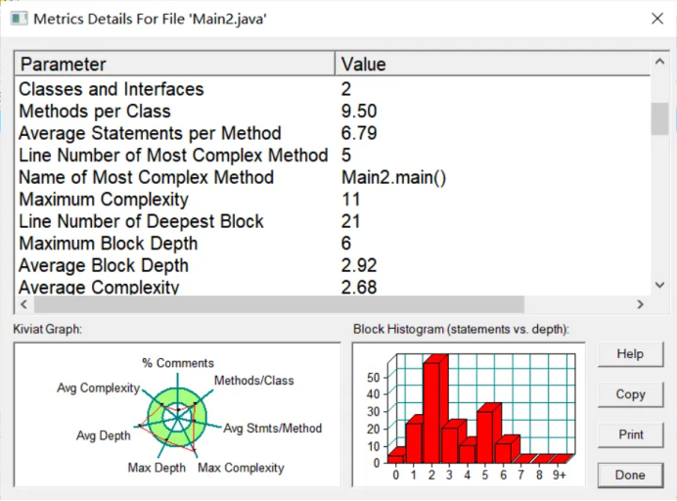This screenshot has width=677, height=501.
Task: Click the SourceMonitor icon in the title bar
Action: pyautogui.click(x=19, y=19)
